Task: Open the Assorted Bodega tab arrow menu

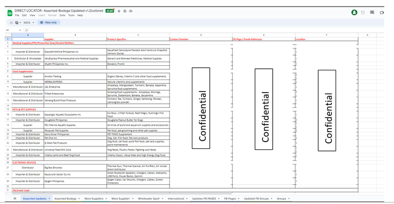Action: (x=79, y=198)
